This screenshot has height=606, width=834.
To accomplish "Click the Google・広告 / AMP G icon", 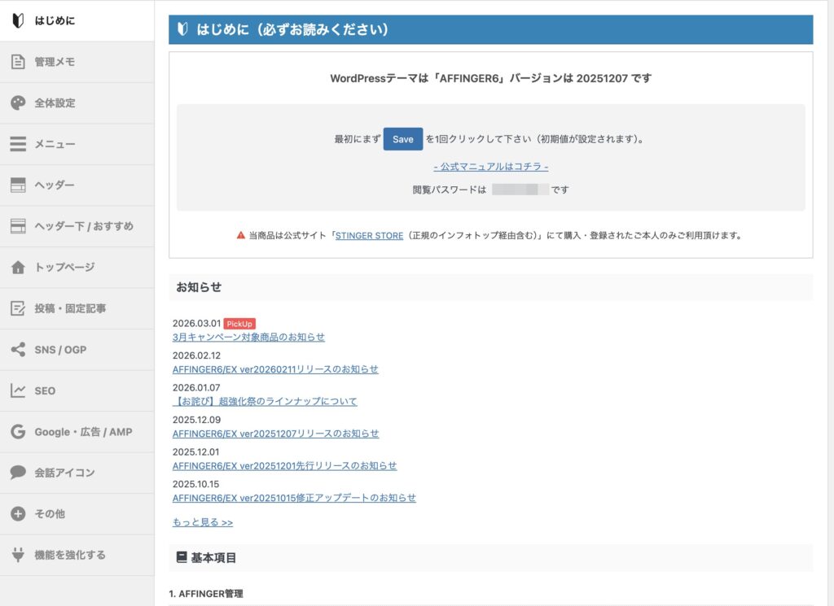I will (x=17, y=431).
